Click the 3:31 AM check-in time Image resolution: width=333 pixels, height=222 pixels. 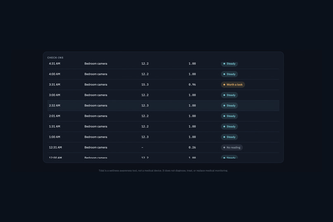click(x=55, y=85)
